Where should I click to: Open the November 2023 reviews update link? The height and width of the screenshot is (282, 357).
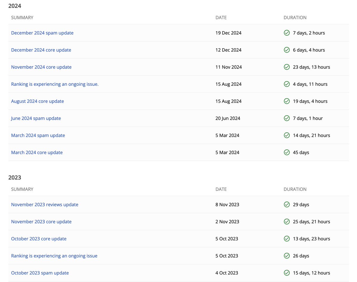45,205
